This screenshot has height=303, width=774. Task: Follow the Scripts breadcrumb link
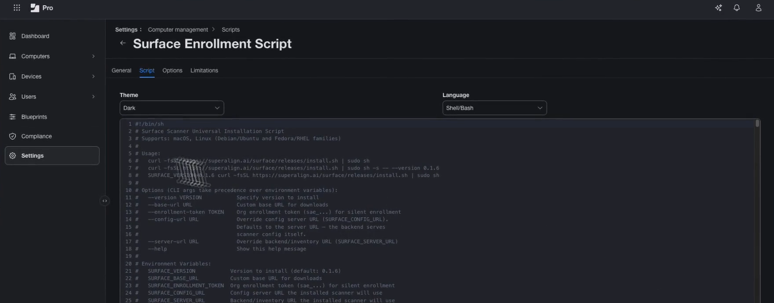click(230, 29)
